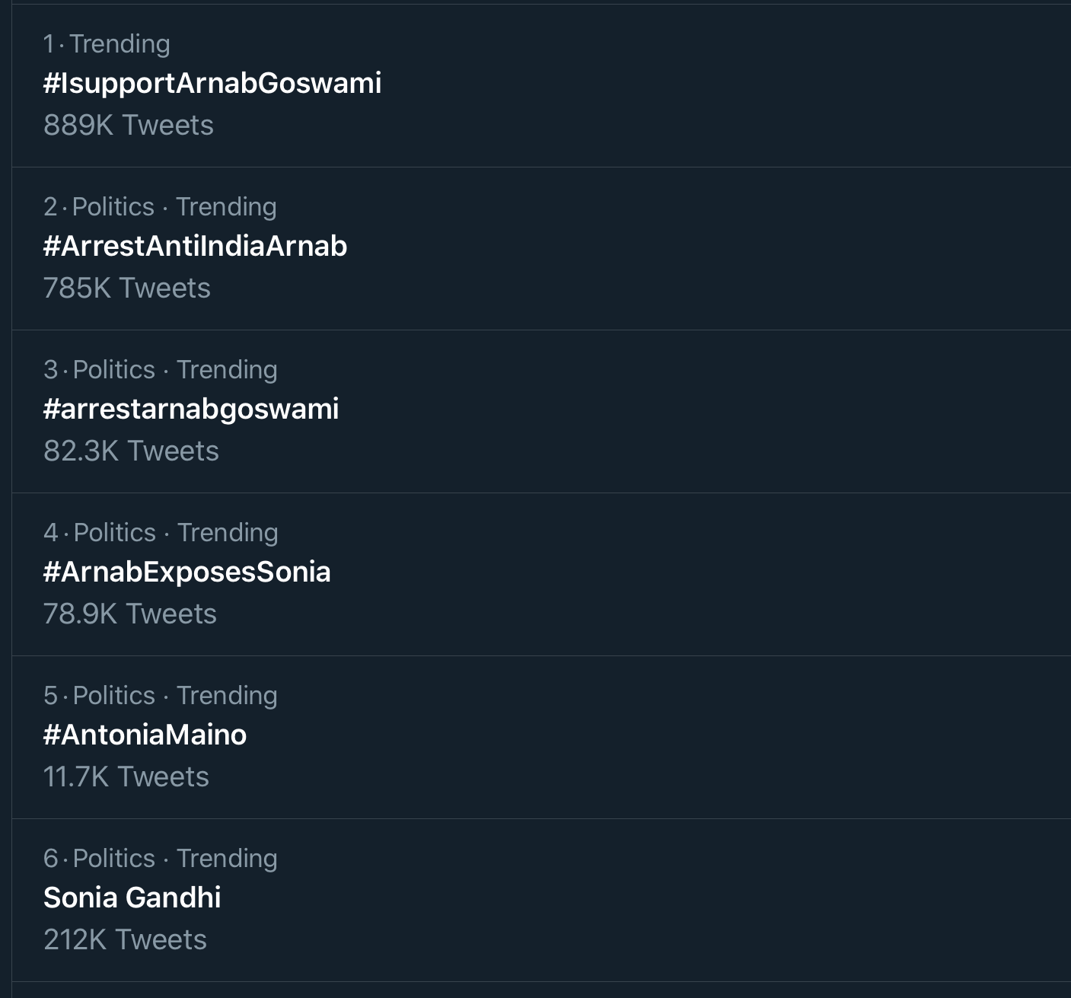Click the 11.7K Tweets count
Screen dimensions: 1071x998
click(x=126, y=777)
